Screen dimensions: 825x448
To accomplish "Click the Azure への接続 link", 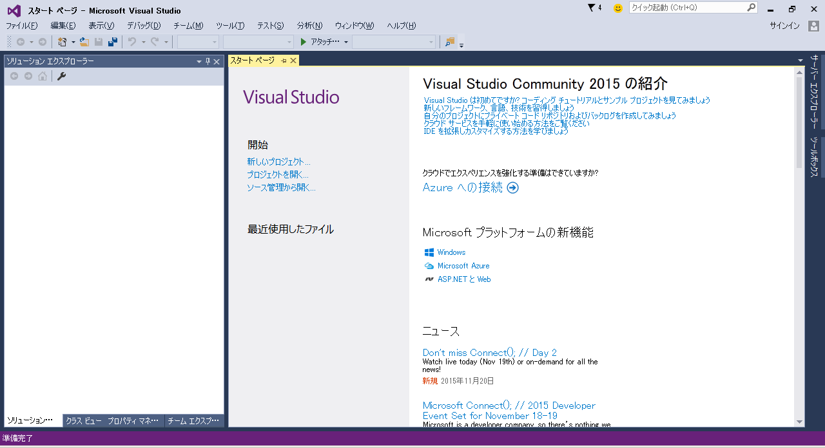I will [463, 187].
